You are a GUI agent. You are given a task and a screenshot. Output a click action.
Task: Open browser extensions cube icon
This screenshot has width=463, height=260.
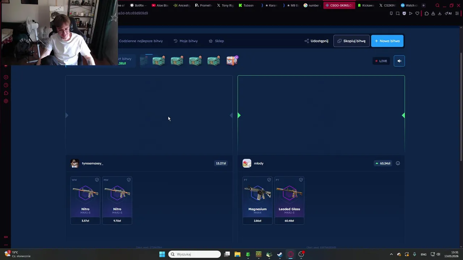click(426, 13)
